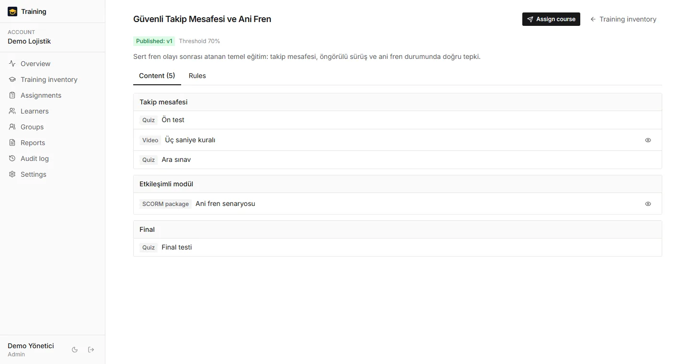Open the Reports page

(x=53, y=143)
